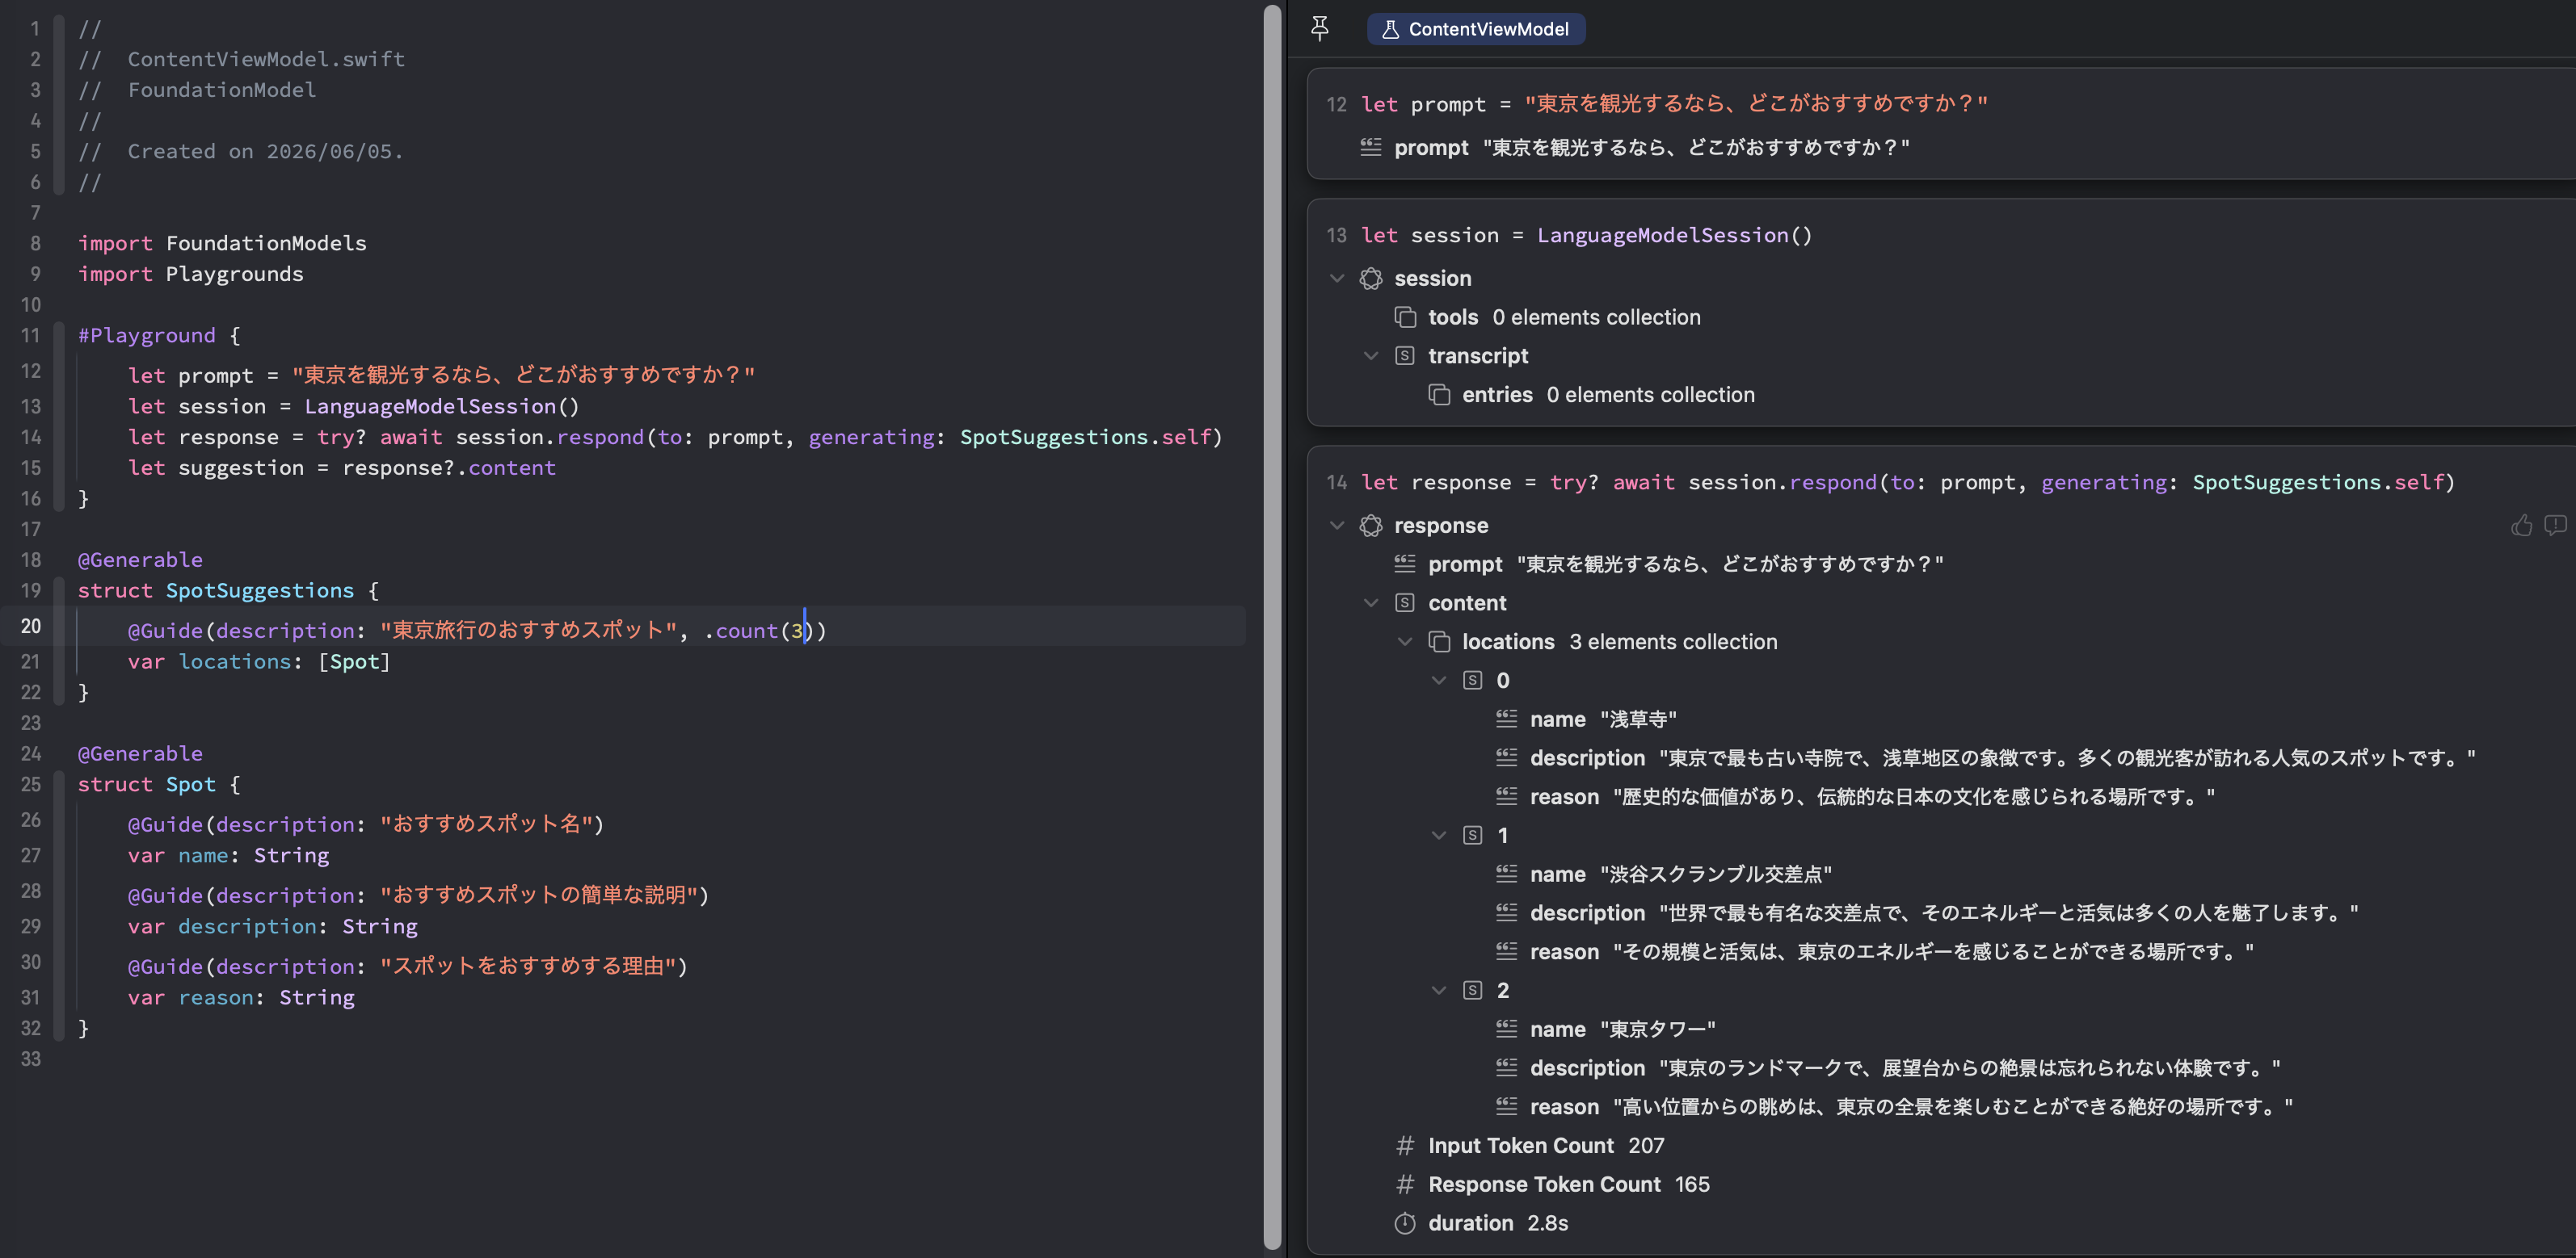The image size is (2576, 1258).
Task: Click the response object icon
Action: 1371,526
